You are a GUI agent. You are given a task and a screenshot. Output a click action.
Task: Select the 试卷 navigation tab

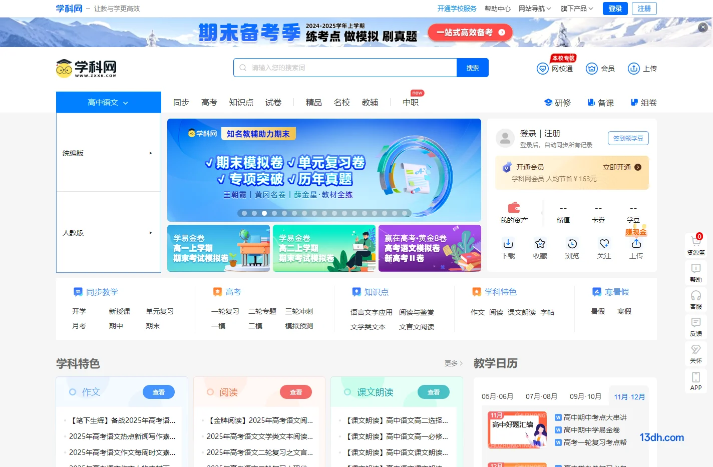(x=273, y=103)
